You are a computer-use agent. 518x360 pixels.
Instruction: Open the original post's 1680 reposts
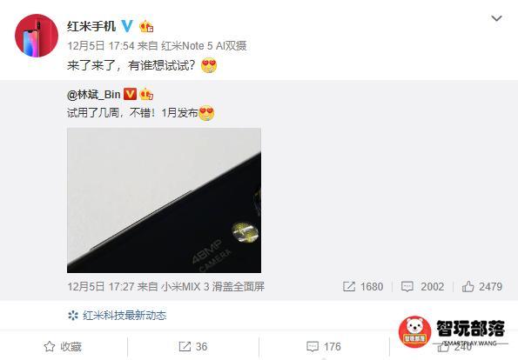pos(363,286)
